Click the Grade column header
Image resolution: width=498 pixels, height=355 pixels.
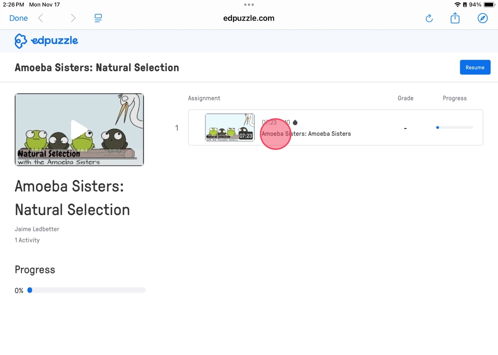coord(406,98)
